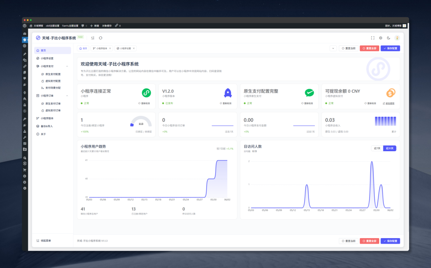Open the tab options dropdown arrow
The height and width of the screenshot is (268, 431).
coord(333,48)
